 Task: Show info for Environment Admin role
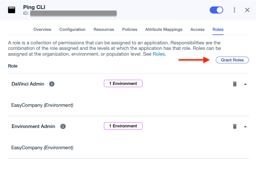pos(63,126)
